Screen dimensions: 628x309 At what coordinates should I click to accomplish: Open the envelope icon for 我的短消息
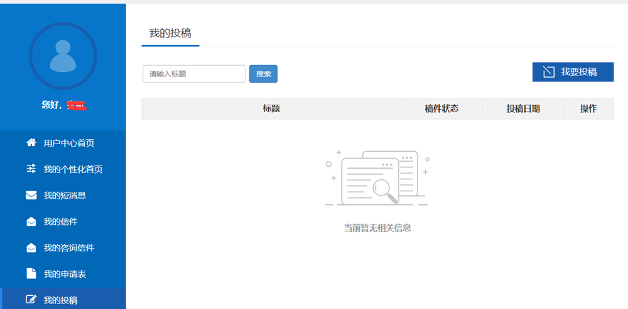click(x=31, y=196)
